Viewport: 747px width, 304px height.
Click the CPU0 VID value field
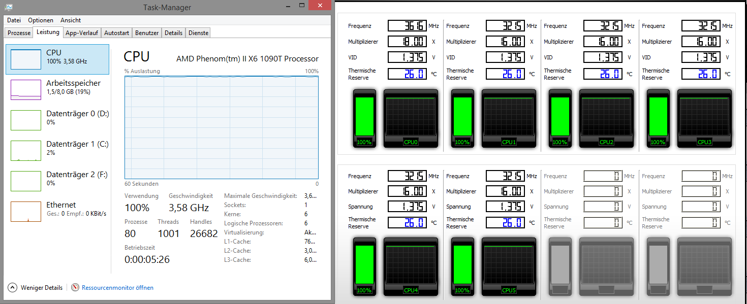pos(407,57)
